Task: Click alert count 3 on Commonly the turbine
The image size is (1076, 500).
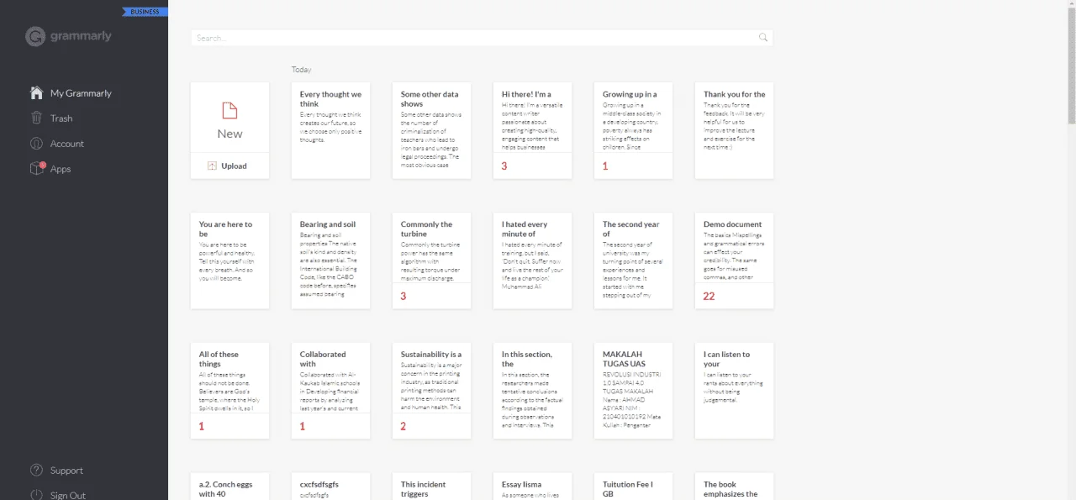Action: pos(403,296)
